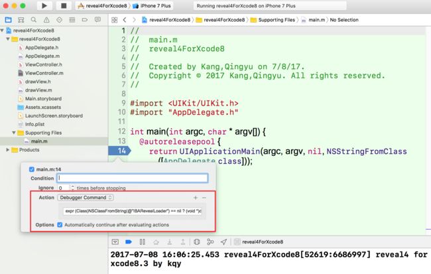Click the Step over icon

click(x=156, y=242)
